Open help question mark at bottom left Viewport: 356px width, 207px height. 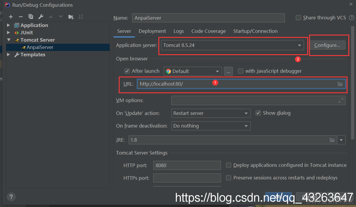11,197
